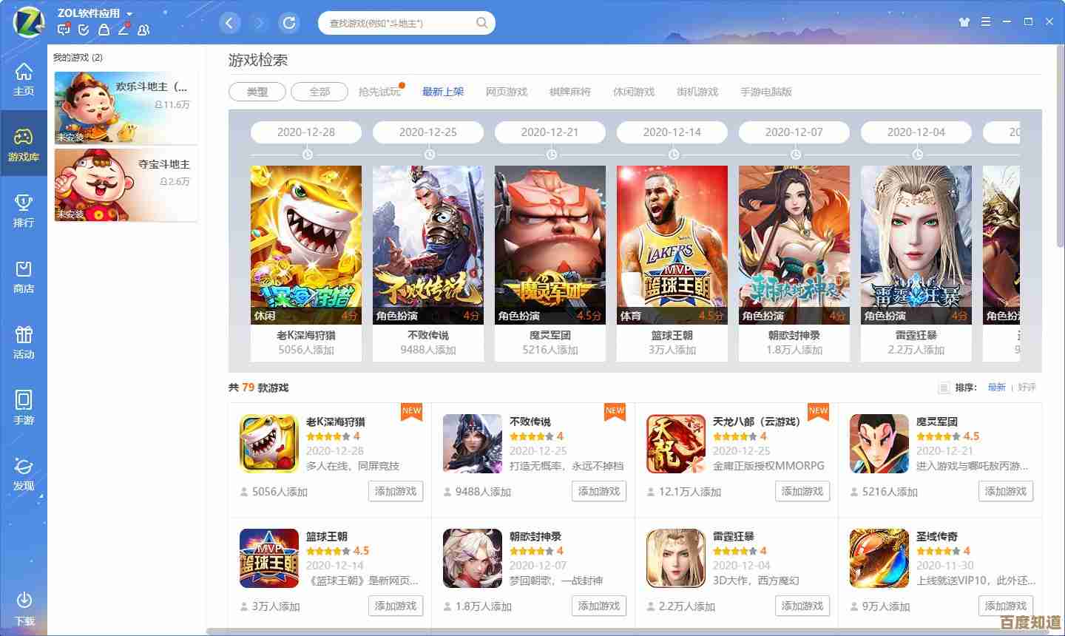Select the 2020-12-14 timeline date marker
The width and height of the screenshot is (1065, 636).
click(672, 132)
